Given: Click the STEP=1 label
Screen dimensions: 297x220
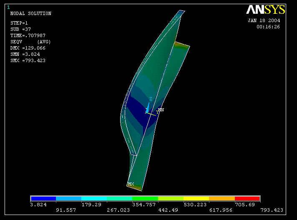Looking at the screenshot, I should tap(19, 23).
